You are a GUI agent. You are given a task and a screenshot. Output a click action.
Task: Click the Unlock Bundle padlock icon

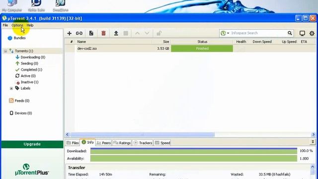[159, 33]
